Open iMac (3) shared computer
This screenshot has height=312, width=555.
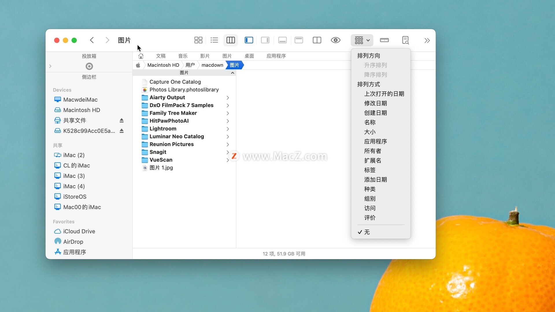69,176
